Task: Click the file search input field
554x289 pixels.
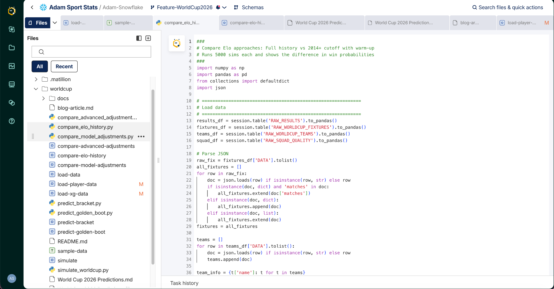Action: point(91,52)
